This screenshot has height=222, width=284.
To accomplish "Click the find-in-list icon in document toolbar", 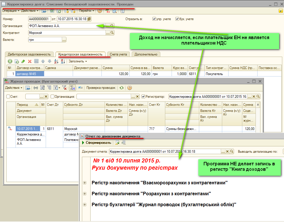I will [x=44, y=11].
